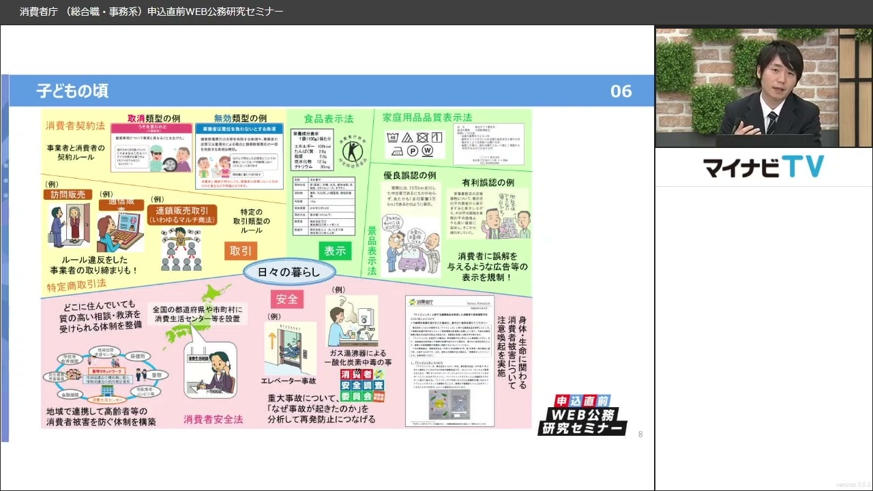Screen dimensions: 873x491
Task: Click the gas water heater illustration
Action: [x=352, y=321]
